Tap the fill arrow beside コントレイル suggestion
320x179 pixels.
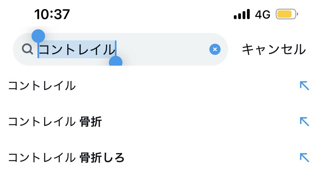pos(304,86)
